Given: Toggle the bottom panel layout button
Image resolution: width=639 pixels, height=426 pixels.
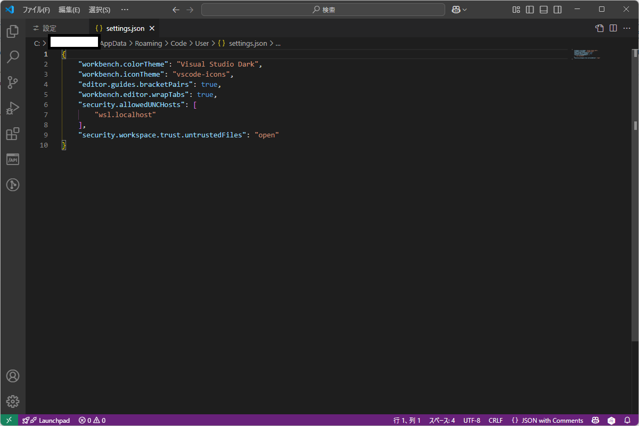Looking at the screenshot, I should tap(544, 10).
